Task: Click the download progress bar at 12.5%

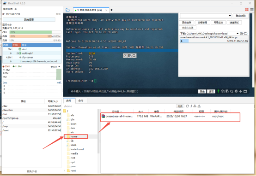Action: point(214,41)
